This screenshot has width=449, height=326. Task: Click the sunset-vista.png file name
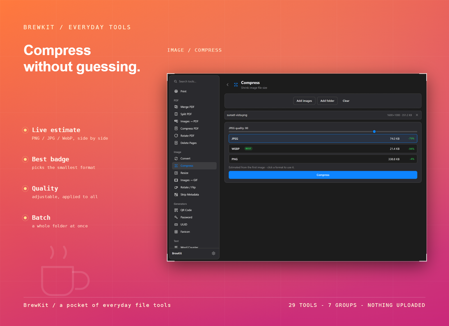point(237,115)
